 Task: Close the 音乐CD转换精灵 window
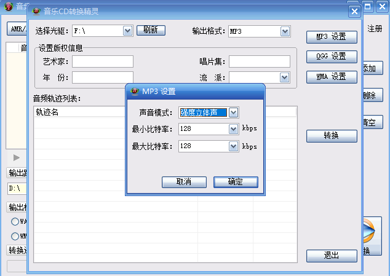click(x=354, y=12)
